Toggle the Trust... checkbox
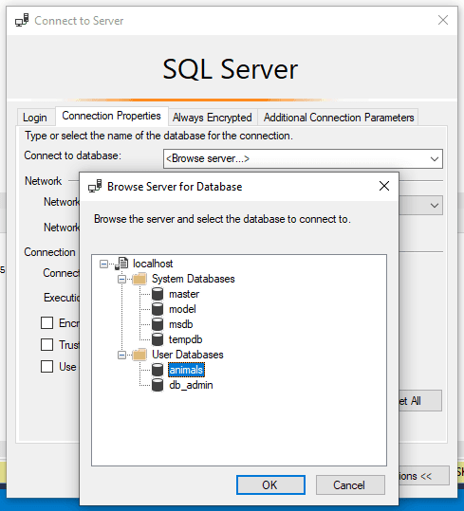The image size is (464, 511). pos(46,344)
